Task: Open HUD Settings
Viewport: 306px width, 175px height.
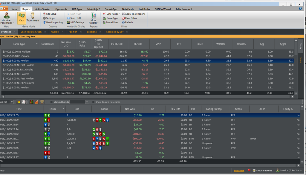Action: (76, 22)
